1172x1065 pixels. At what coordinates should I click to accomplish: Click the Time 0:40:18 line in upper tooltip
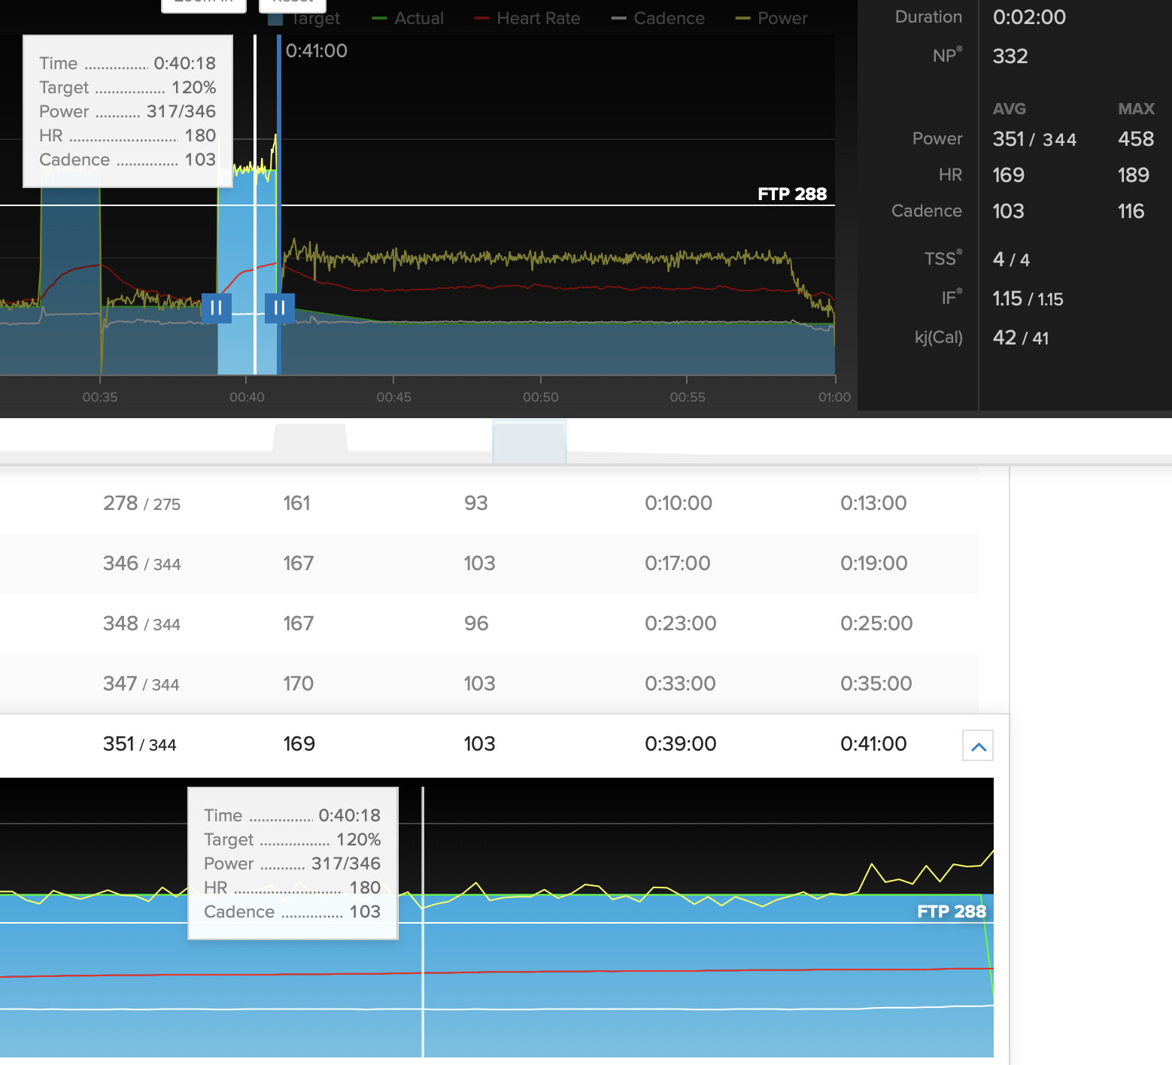[x=128, y=63]
